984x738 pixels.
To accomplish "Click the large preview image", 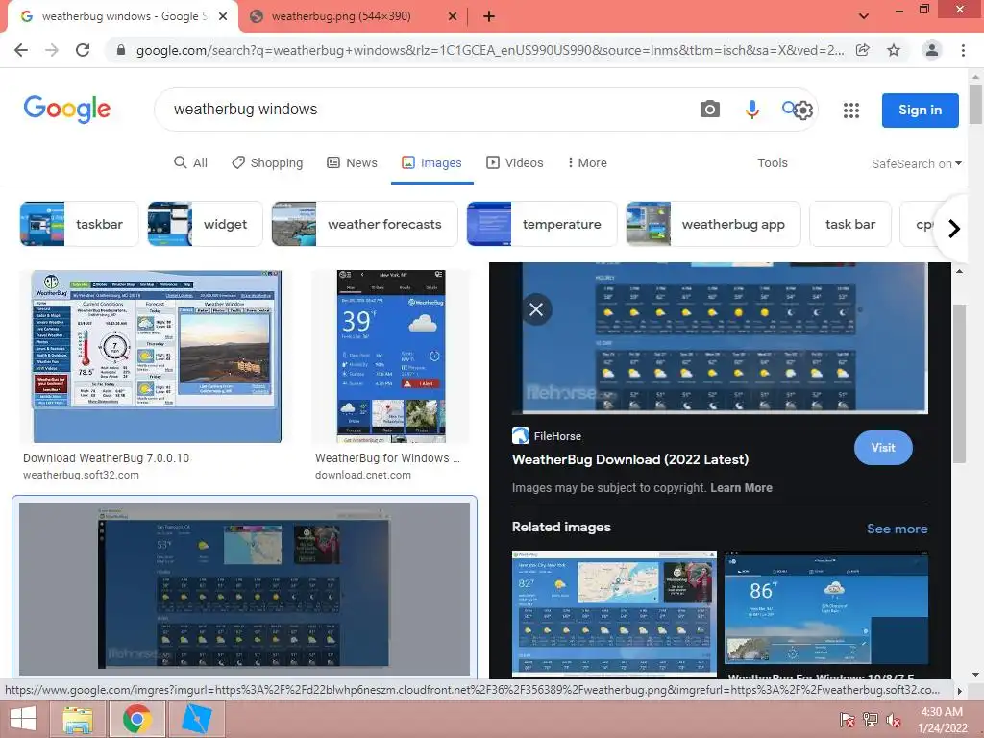I will click(x=720, y=337).
